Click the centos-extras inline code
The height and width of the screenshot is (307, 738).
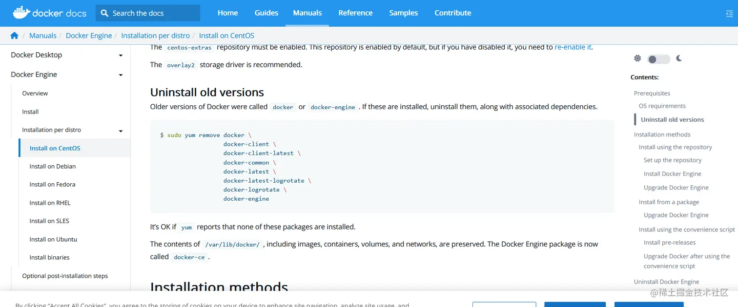click(189, 47)
